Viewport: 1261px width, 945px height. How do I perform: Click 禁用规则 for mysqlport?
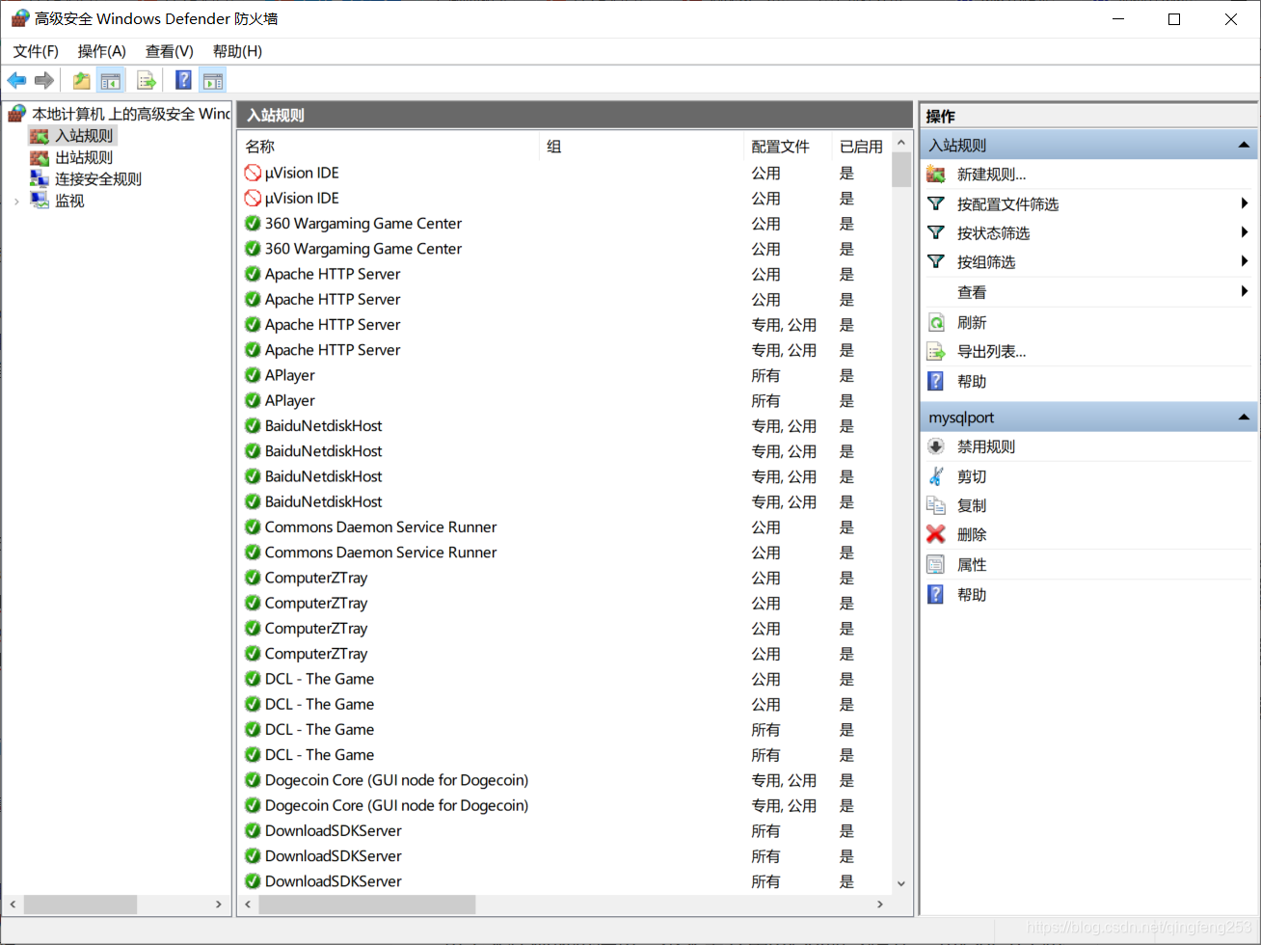tap(986, 447)
